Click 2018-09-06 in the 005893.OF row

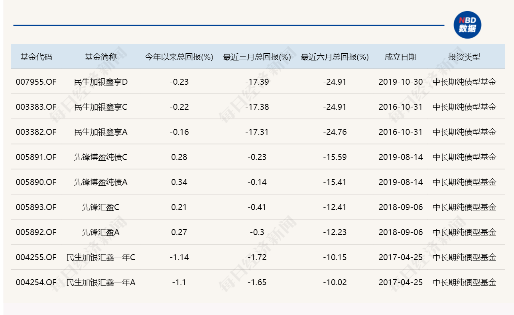click(x=400, y=207)
